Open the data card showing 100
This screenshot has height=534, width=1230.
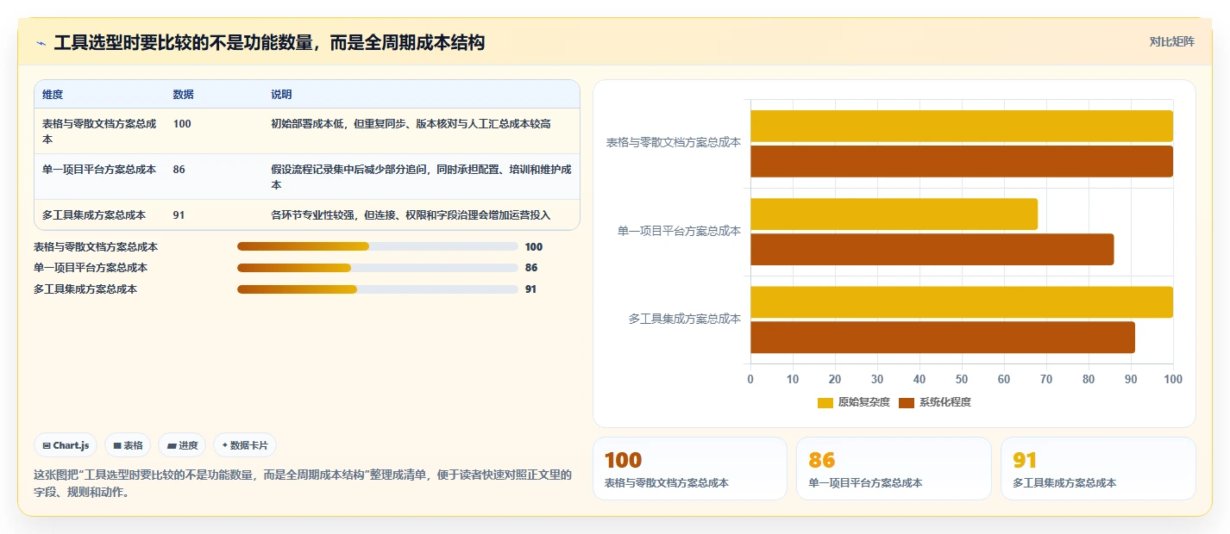coord(690,469)
